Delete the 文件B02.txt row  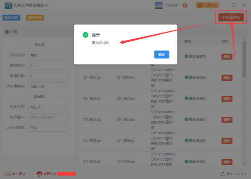point(227,78)
